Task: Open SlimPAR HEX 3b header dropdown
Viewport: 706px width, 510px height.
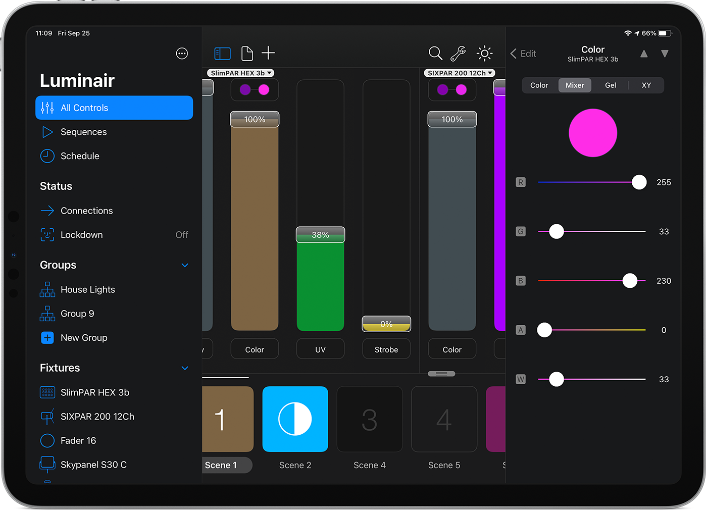Action: point(241,73)
